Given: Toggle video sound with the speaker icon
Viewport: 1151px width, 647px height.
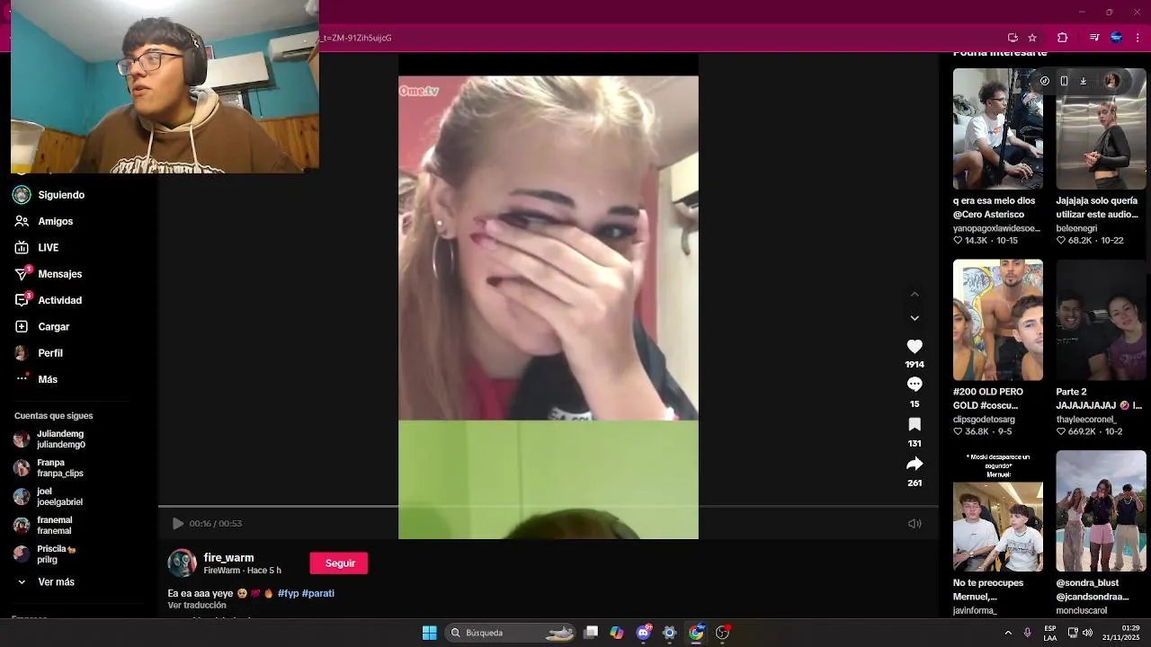Looking at the screenshot, I should pyautogui.click(x=915, y=523).
